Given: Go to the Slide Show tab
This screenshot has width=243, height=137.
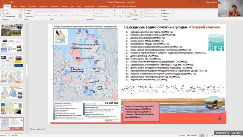Looking at the screenshot, I should click(55, 6).
